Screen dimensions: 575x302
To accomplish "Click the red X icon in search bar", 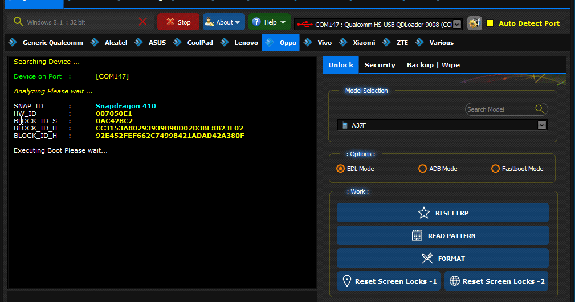I will click(x=142, y=22).
